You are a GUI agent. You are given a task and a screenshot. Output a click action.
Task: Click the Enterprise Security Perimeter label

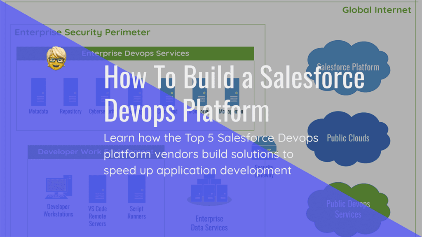pos(82,32)
